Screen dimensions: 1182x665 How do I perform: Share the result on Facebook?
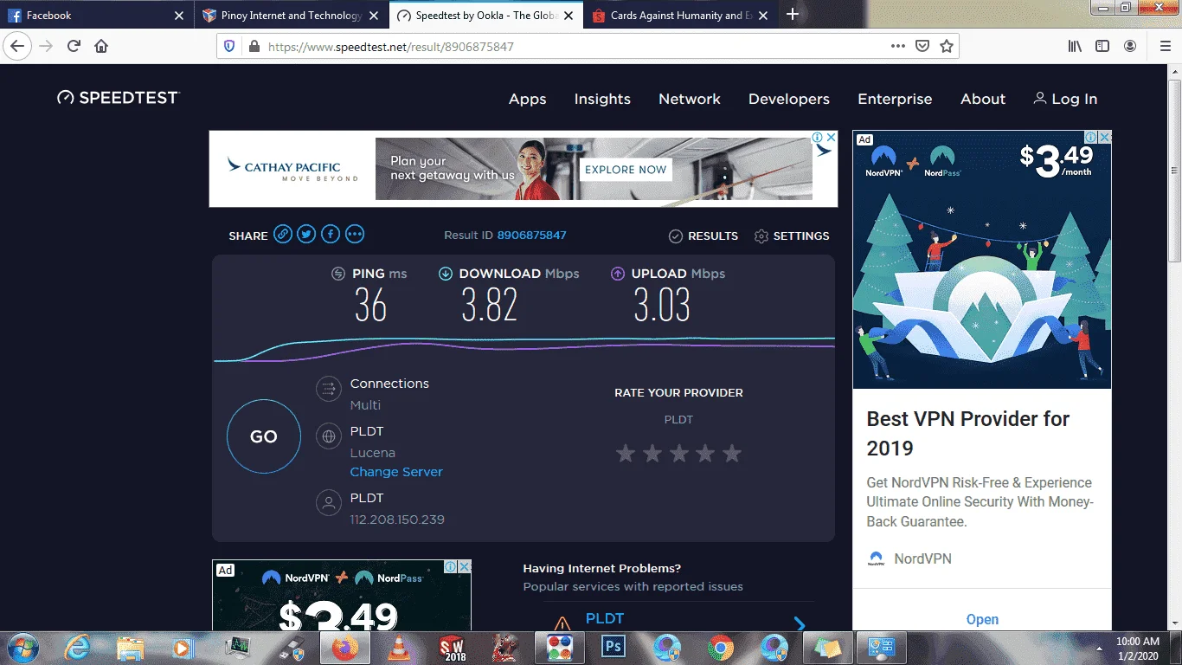click(331, 234)
